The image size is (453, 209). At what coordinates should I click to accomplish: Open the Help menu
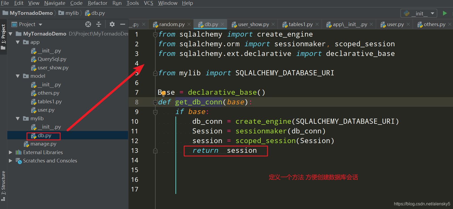pyautogui.click(x=187, y=3)
